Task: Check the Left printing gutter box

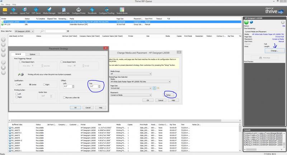Action: (x=17, y=94)
